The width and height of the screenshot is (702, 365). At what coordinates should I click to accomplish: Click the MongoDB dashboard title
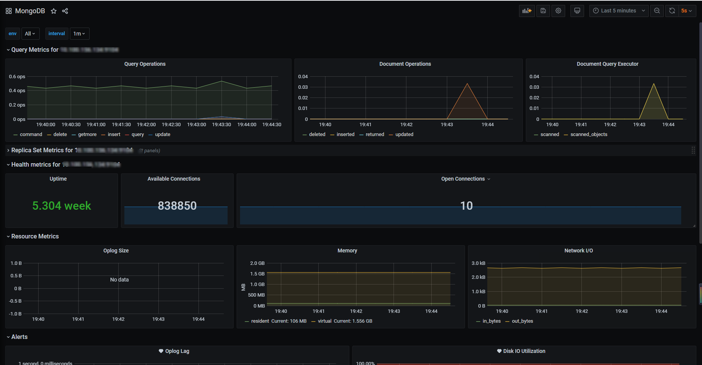point(30,11)
